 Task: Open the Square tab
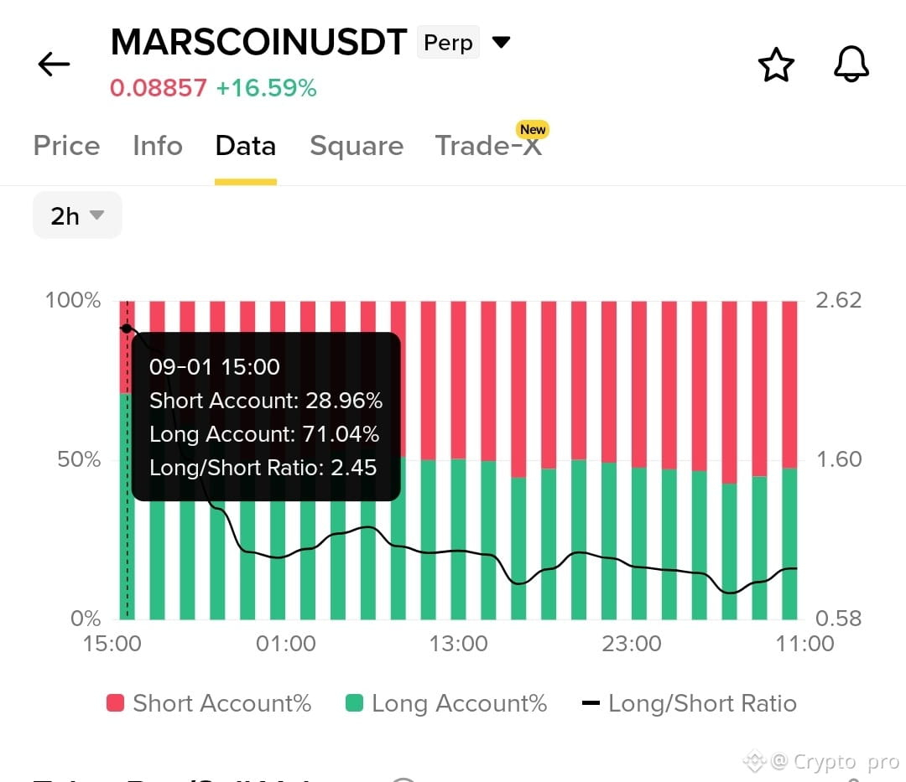357,146
